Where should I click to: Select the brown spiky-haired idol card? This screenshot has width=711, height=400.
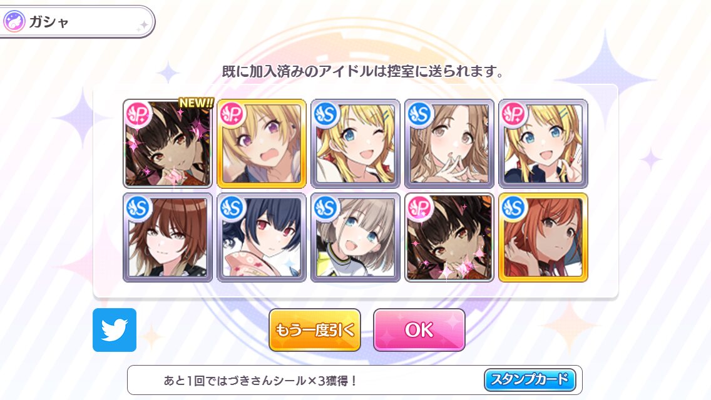(168, 237)
